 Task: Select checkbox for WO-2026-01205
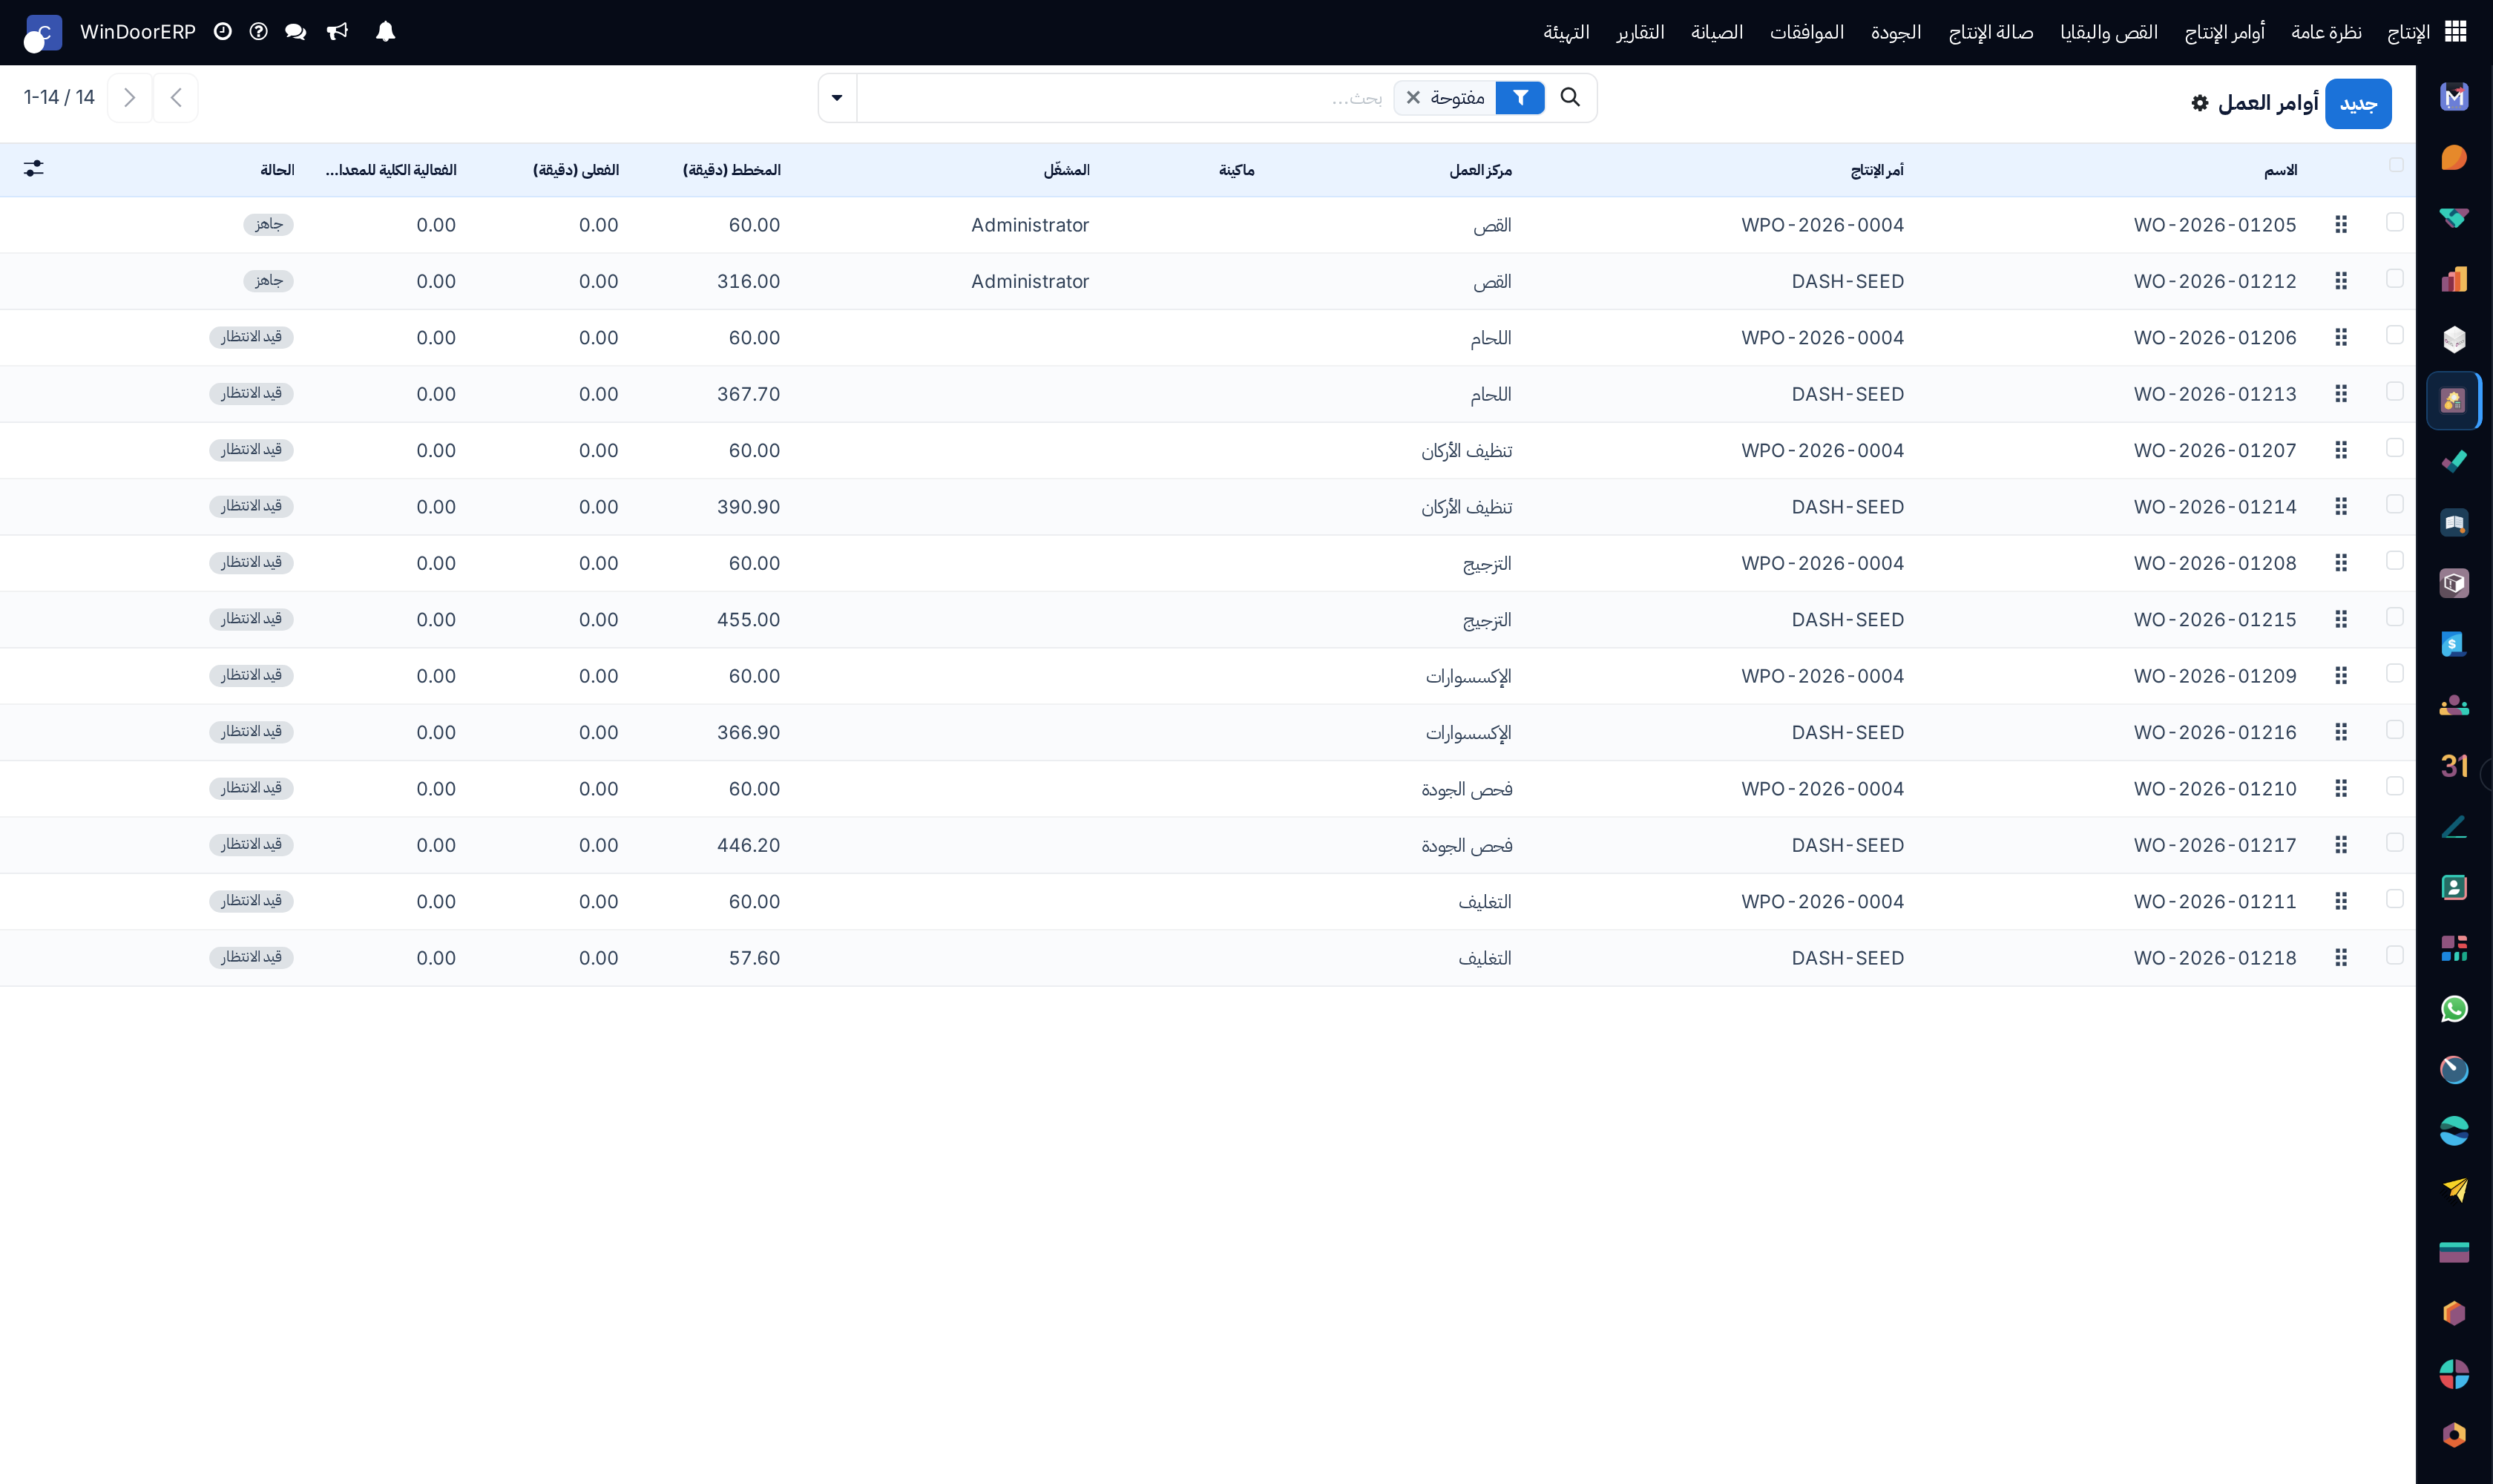point(2394,222)
